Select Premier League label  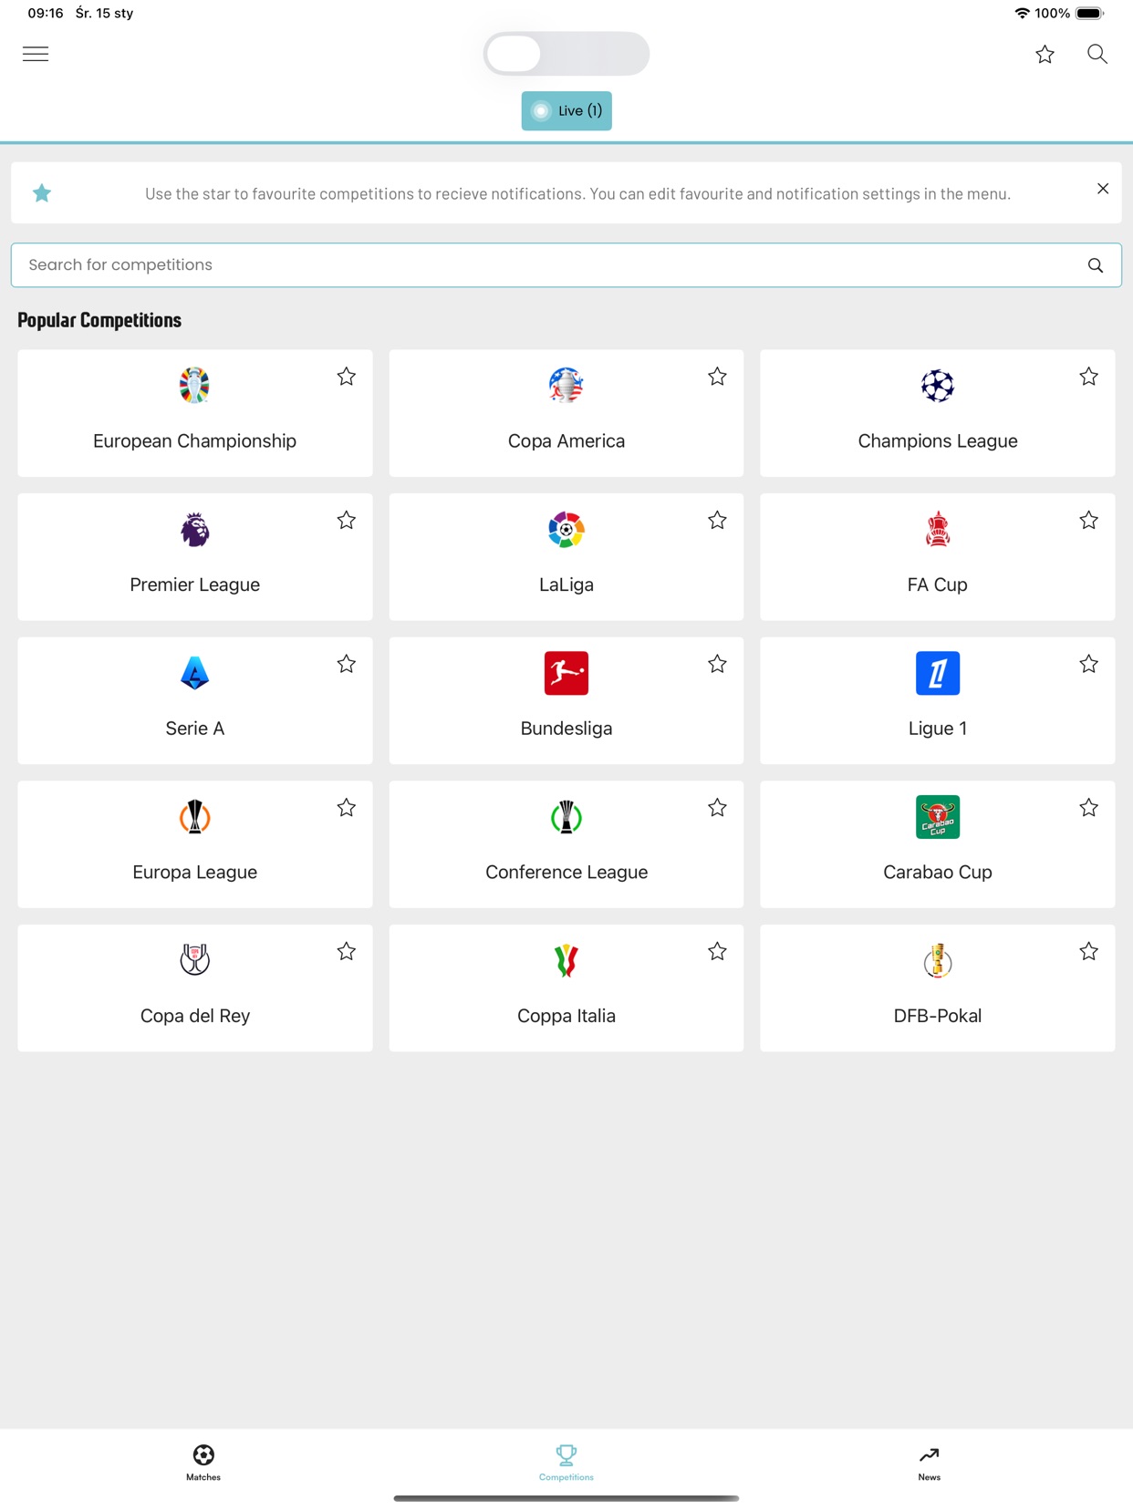point(194,584)
